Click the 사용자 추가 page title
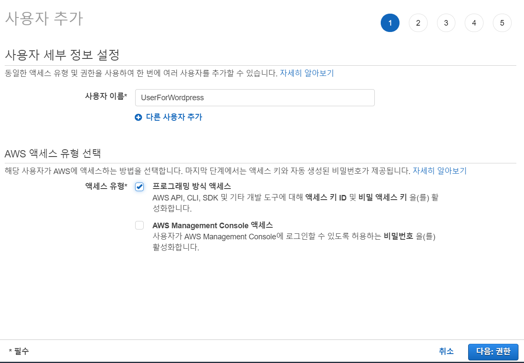Viewport: 524px width, 363px height. (x=44, y=19)
